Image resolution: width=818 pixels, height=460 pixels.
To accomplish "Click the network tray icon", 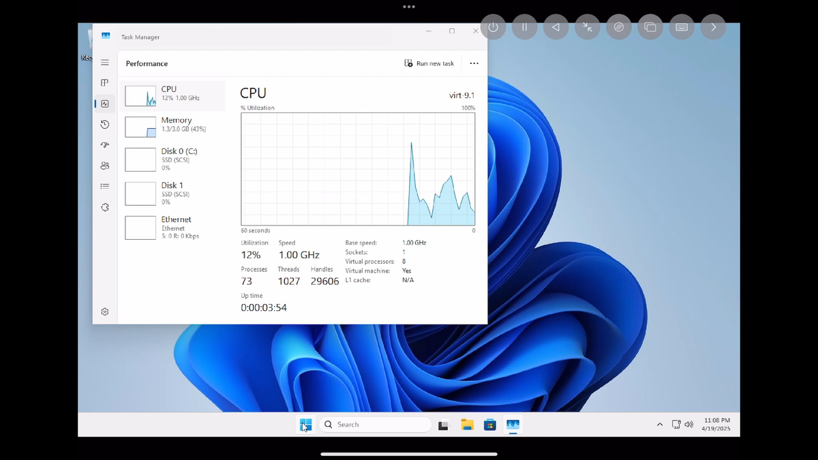I will click(x=676, y=425).
